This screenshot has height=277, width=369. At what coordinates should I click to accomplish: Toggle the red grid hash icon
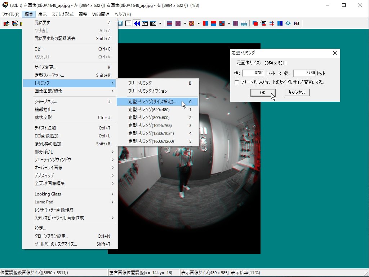click(x=272, y=23)
